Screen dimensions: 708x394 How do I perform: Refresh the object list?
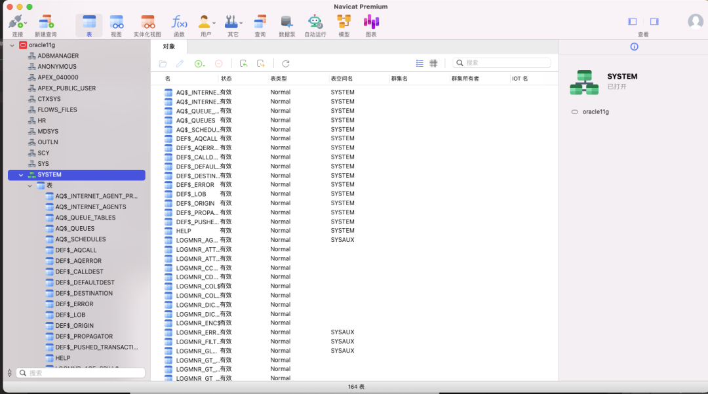tap(286, 64)
